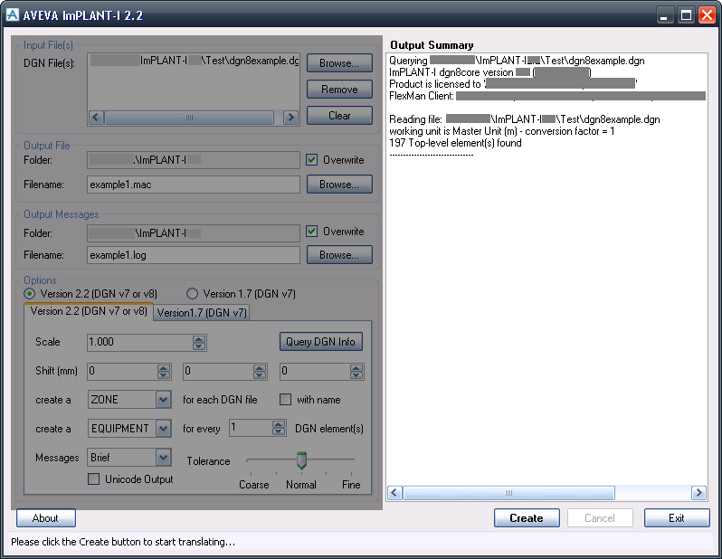Screen dimensions: 722x559
Task: Open the ZONE dropdown
Action: pos(164,400)
